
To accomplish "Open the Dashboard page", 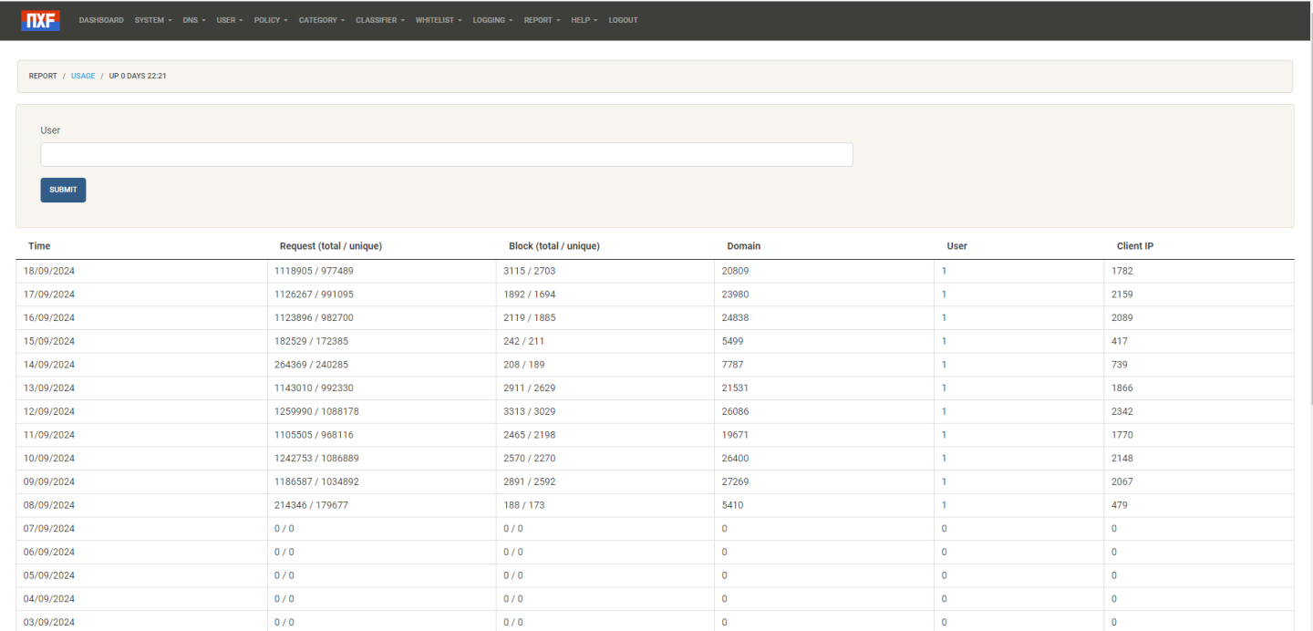I will (101, 20).
